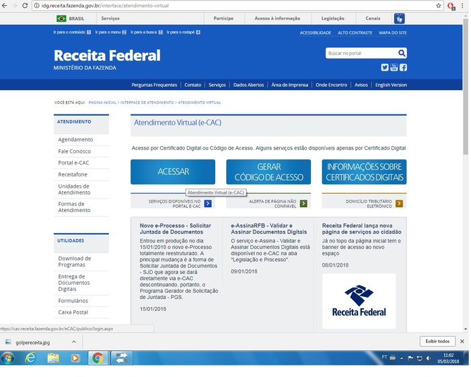Expand golpereceita.jpg download options chevron
Screen dimensions: 471x377
coord(74,342)
